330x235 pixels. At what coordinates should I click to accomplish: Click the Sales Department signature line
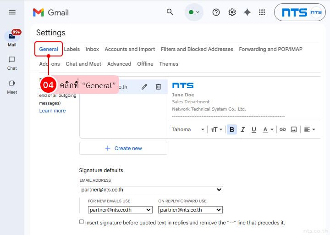(191, 102)
